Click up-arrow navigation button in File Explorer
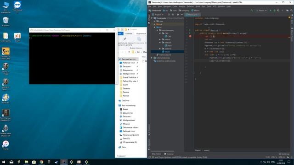Screen dimensions: 294x165 pos(129,52)
